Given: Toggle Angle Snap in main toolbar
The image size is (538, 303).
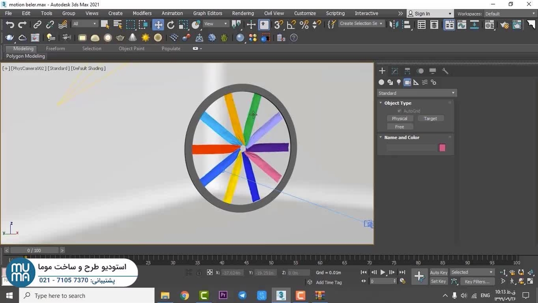Looking at the screenshot, I should point(291,25).
